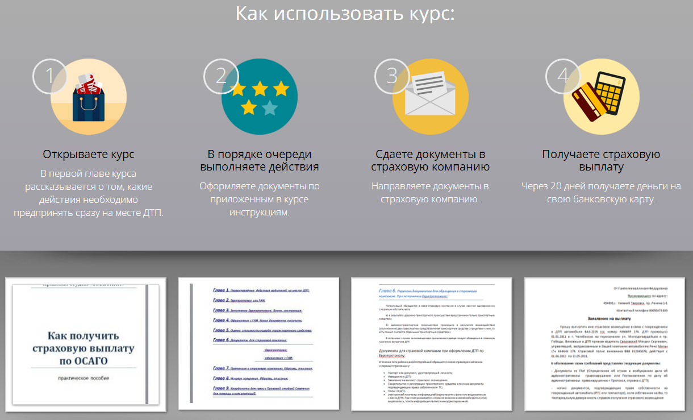Click the title "Сдаете документы в страховую компанию"
This screenshot has width=693, height=420.
click(431, 161)
